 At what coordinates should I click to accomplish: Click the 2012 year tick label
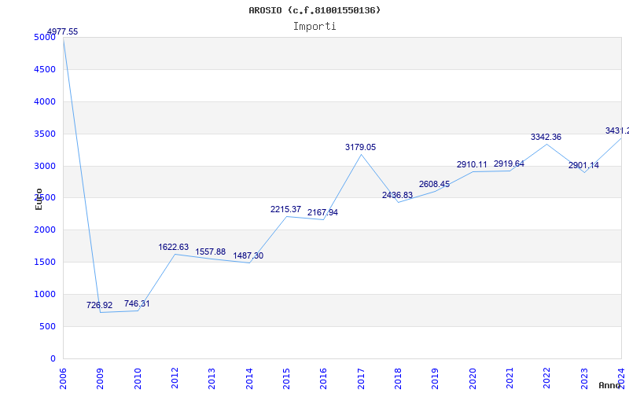pos(175,376)
